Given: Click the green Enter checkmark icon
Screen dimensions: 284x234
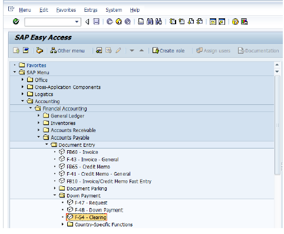Looking at the screenshot, I should tap(16, 21).
